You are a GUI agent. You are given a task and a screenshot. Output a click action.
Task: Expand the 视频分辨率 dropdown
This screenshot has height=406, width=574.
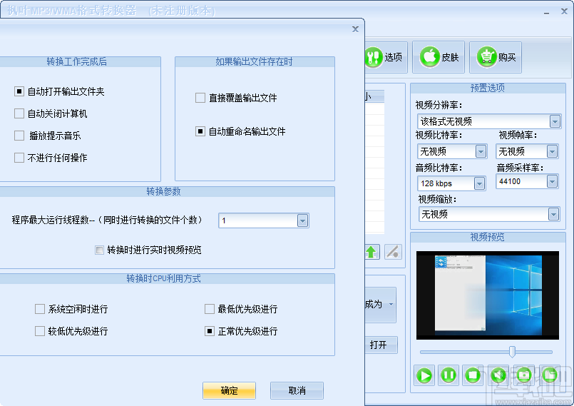(555, 121)
